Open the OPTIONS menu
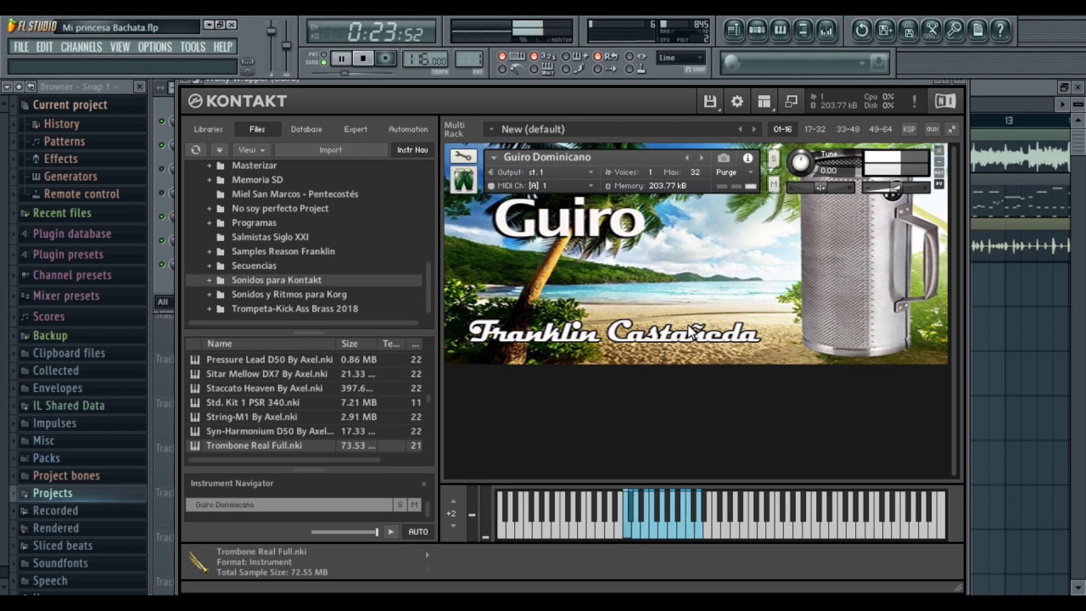Viewport: 1086px width, 611px height. (155, 48)
